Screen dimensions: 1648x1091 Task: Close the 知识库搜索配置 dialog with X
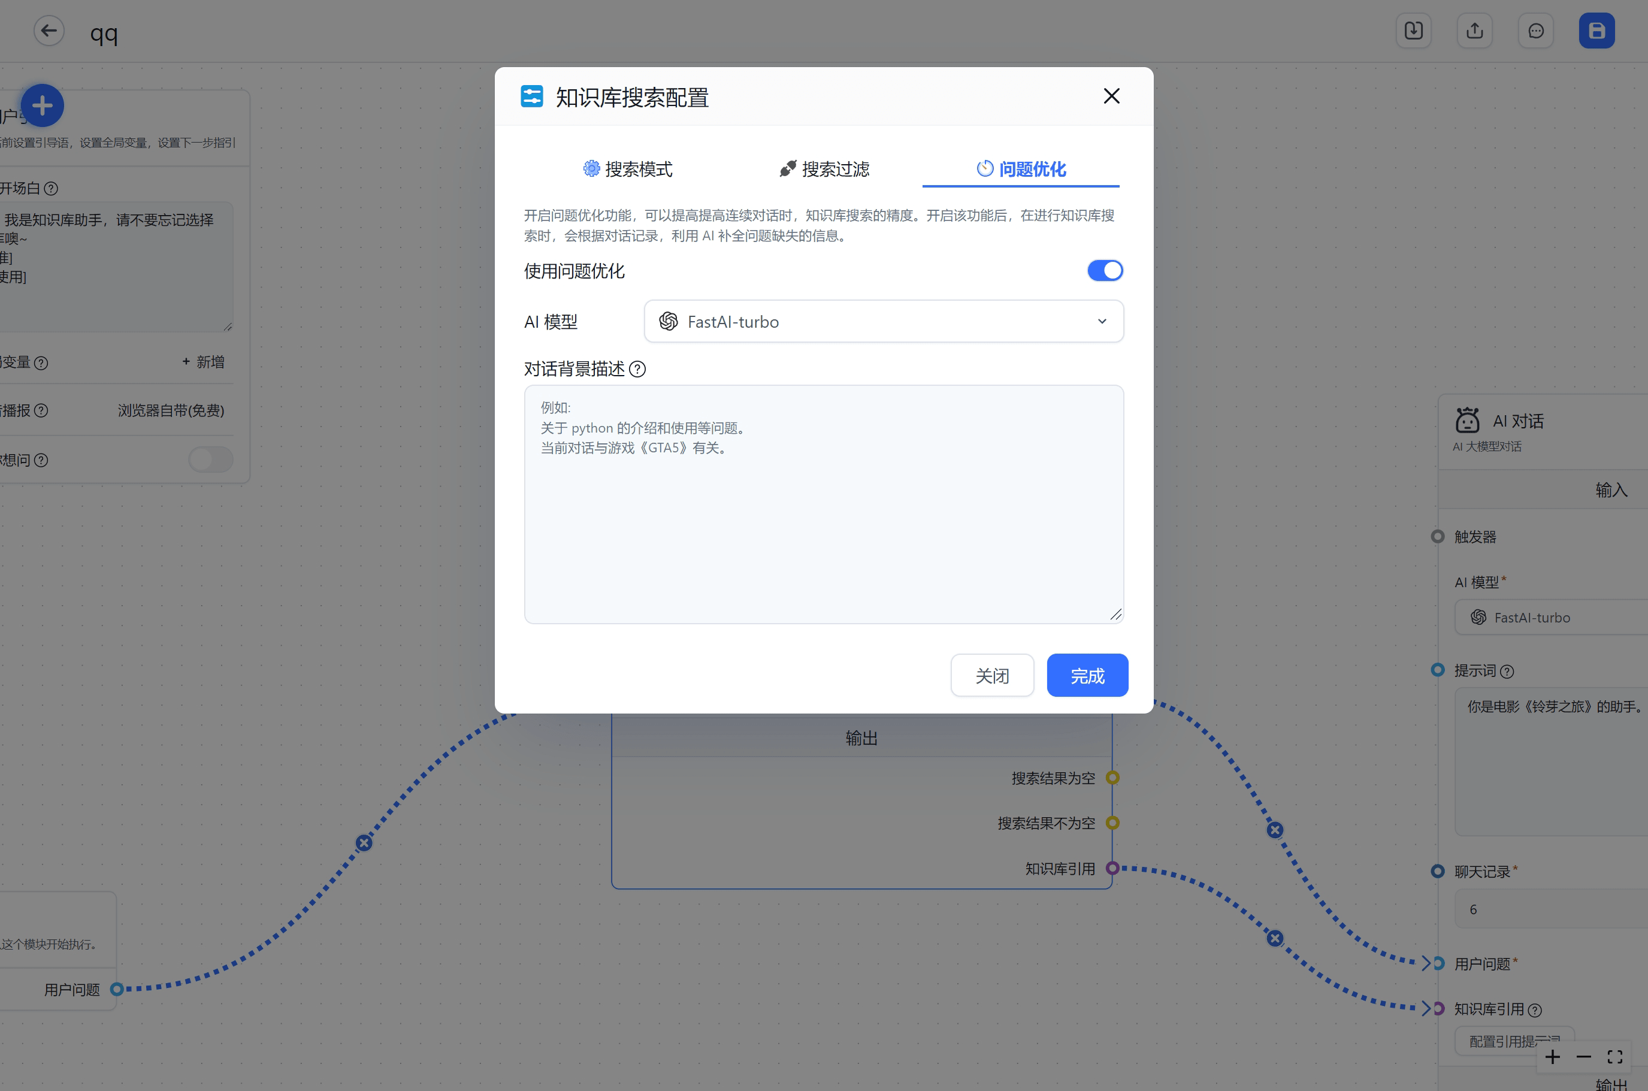(x=1111, y=96)
